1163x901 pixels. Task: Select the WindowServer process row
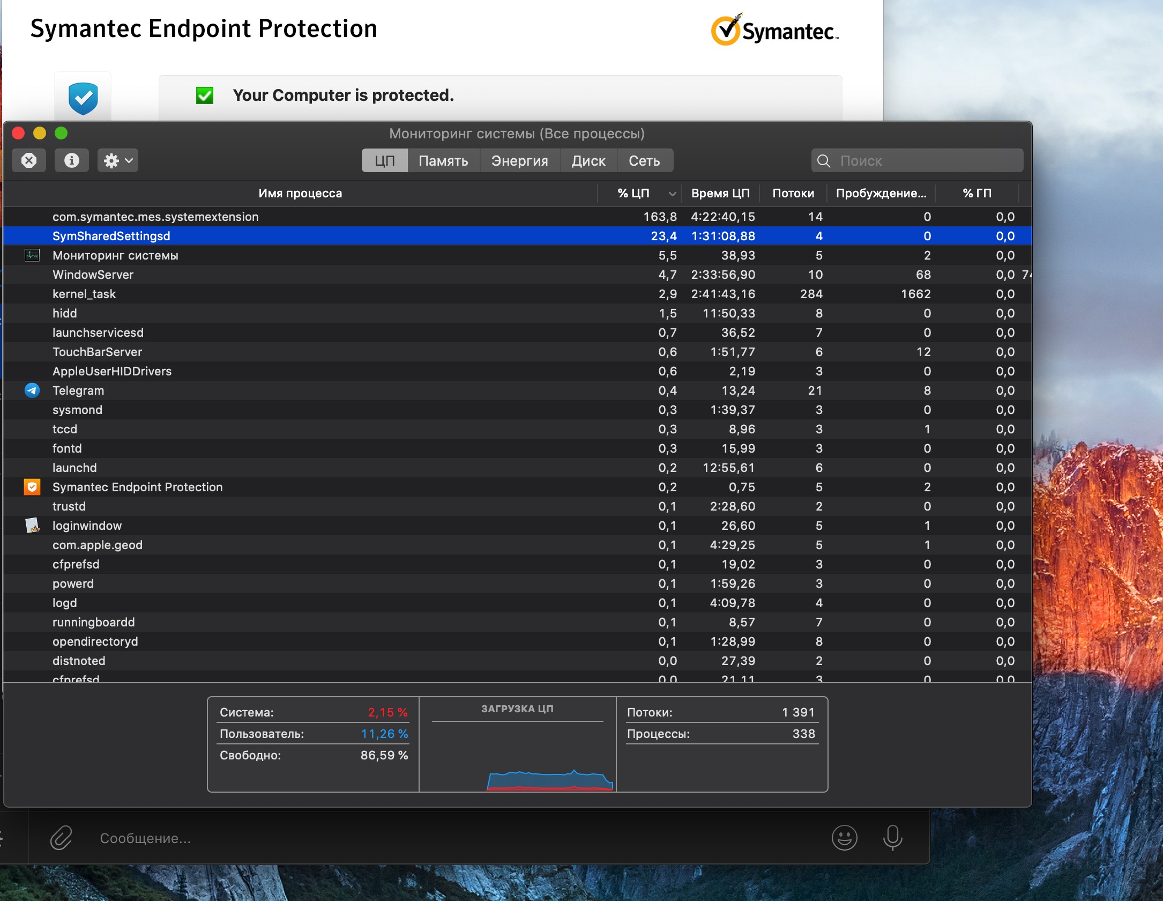click(518, 275)
